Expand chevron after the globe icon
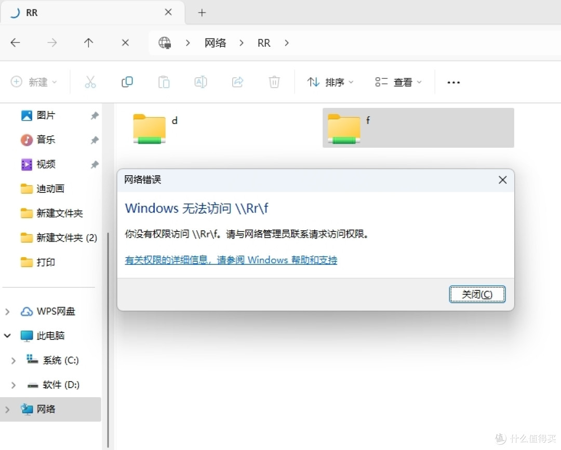Image resolution: width=561 pixels, height=450 pixels. click(188, 43)
